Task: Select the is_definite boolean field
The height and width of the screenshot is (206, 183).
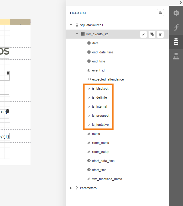Action: (99, 98)
